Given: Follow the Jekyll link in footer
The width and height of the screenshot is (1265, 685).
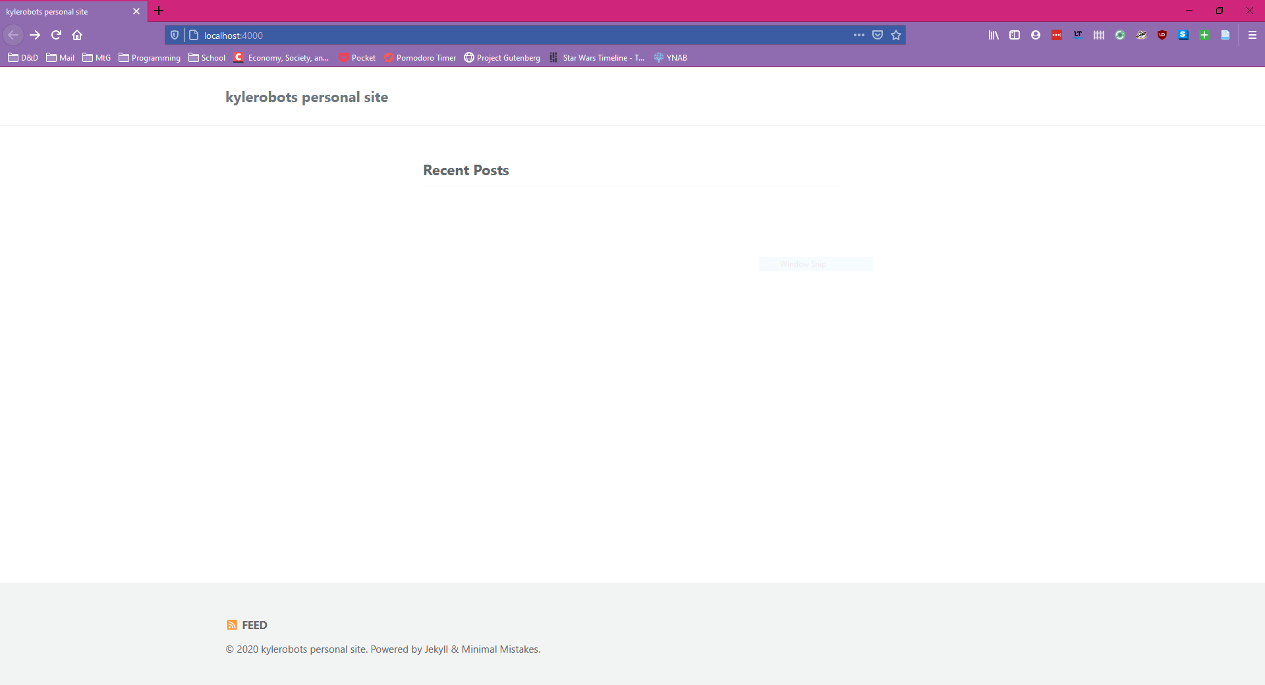Looking at the screenshot, I should point(436,649).
